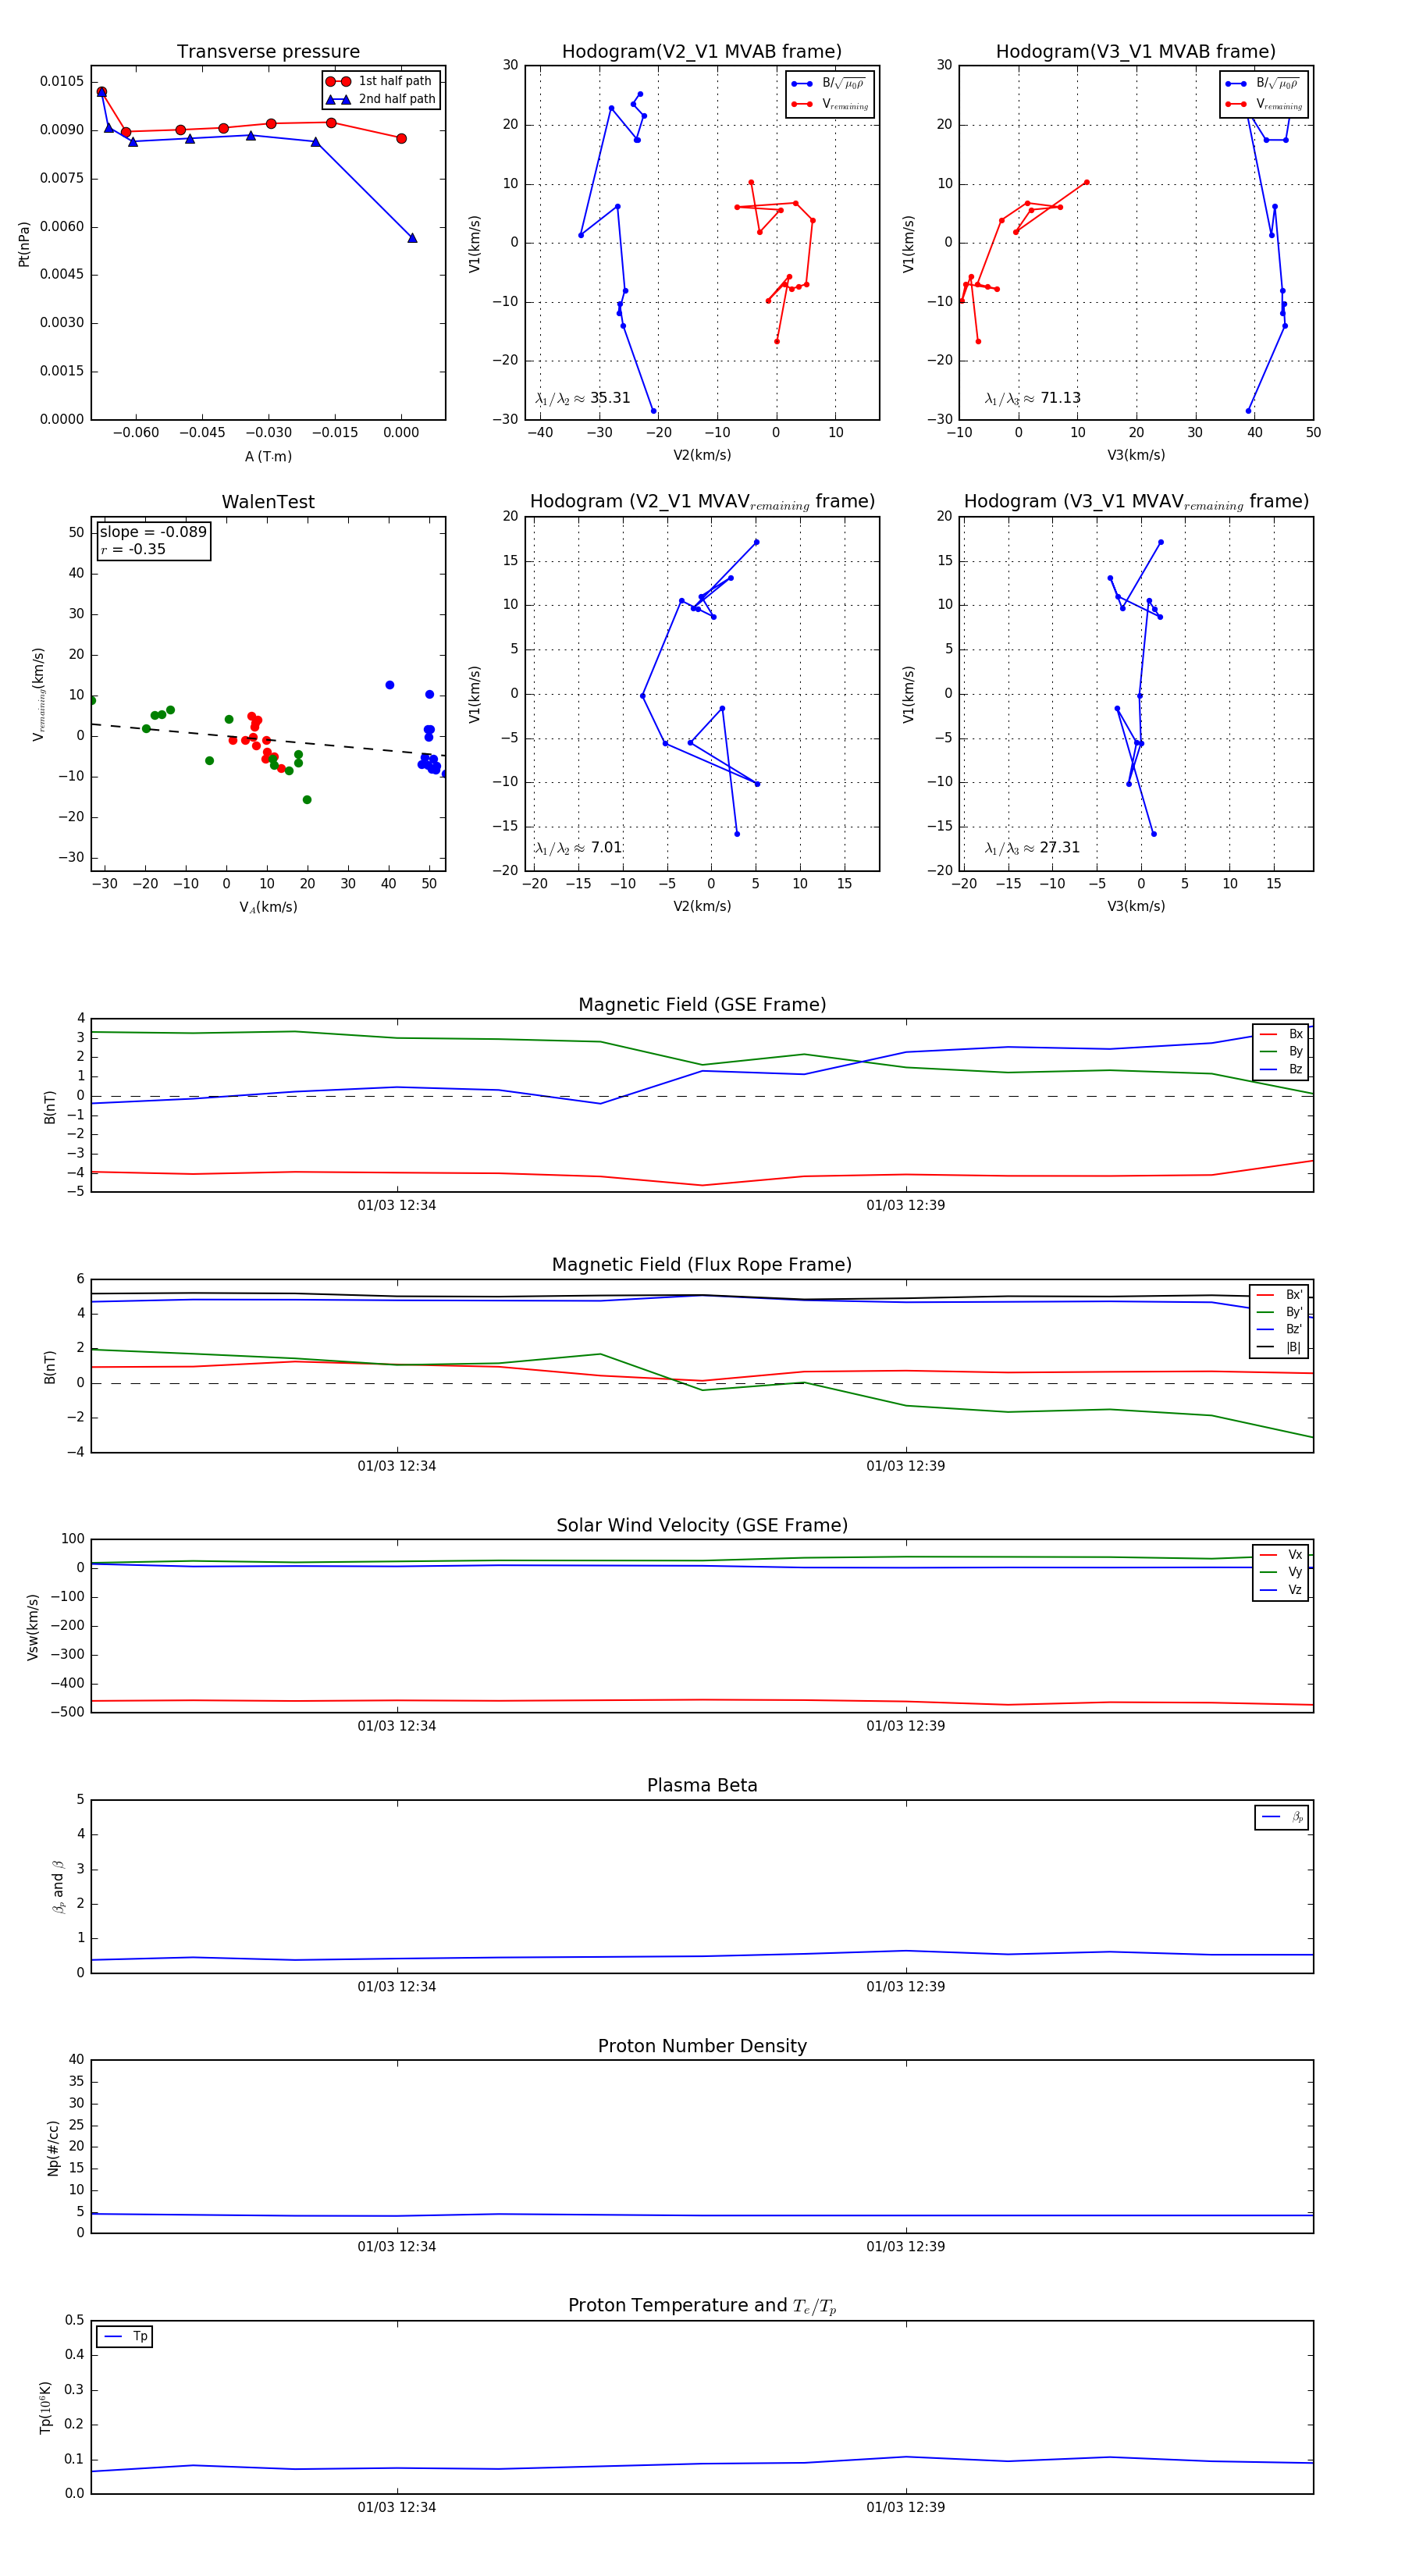Click 'Hodogram(V2_V1 MVAB frame)' title
Screen dimensions: 1405x2576
point(702,52)
